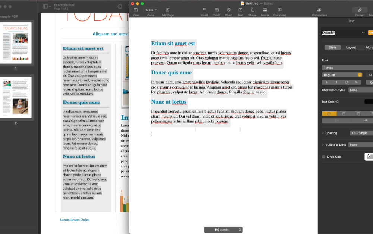Expand the Spacing section
Viewport: 373px width, 234px height.
323,133
